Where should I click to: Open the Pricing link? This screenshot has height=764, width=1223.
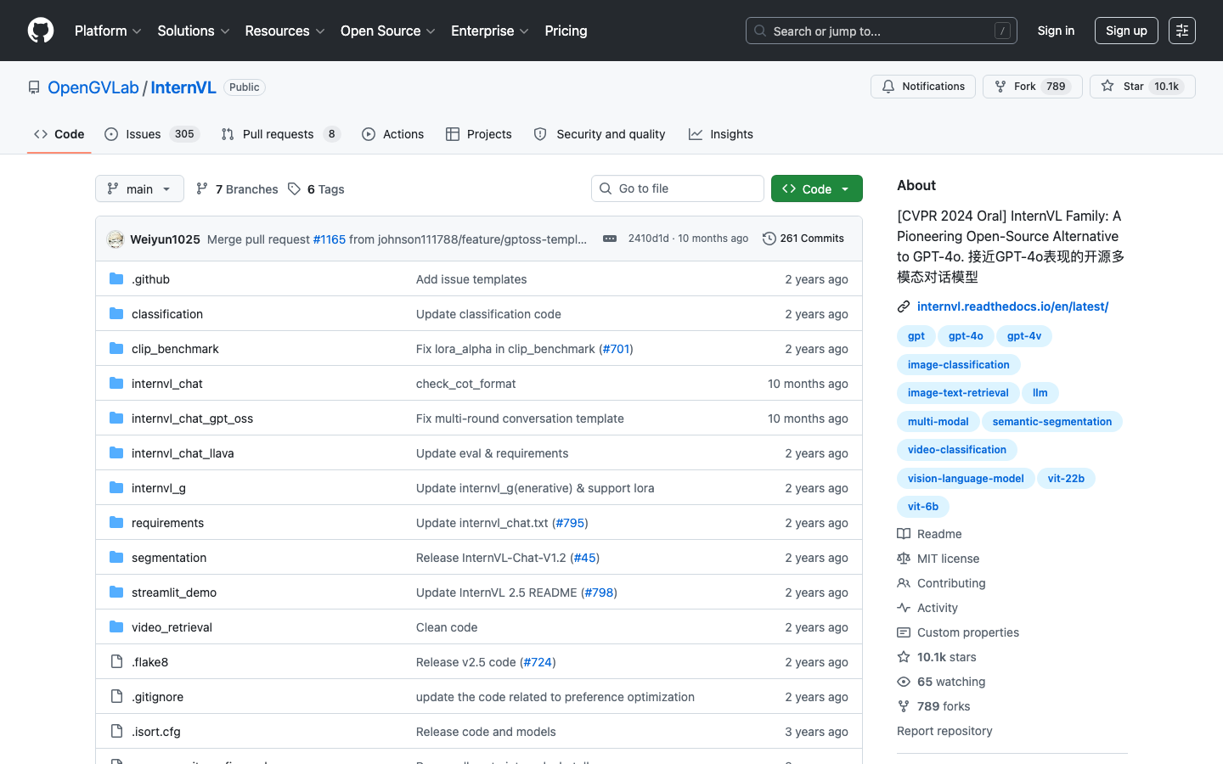tap(566, 31)
